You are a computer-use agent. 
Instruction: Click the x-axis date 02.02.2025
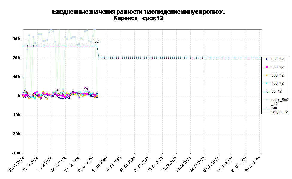click(x=142, y=164)
